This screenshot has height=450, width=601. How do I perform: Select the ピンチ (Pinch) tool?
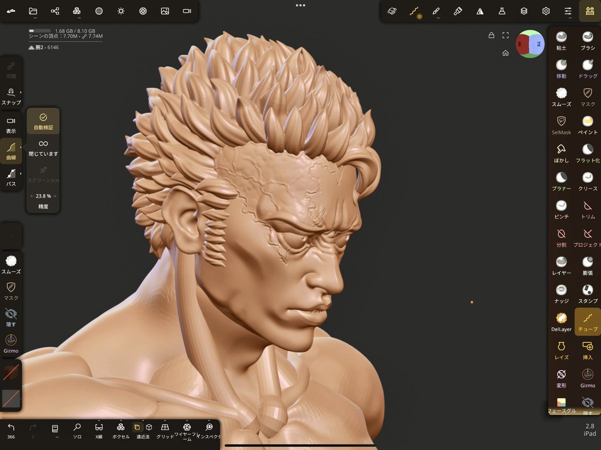(x=561, y=209)
